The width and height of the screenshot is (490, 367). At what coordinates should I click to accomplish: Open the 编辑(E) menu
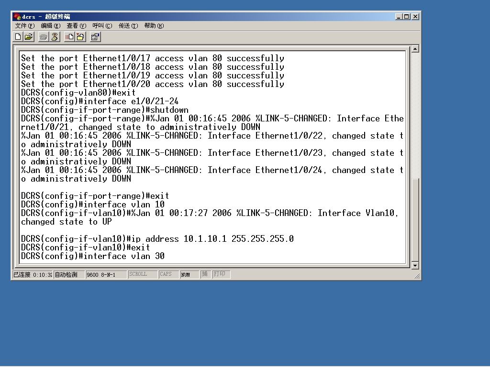click(x=51, y=26)
